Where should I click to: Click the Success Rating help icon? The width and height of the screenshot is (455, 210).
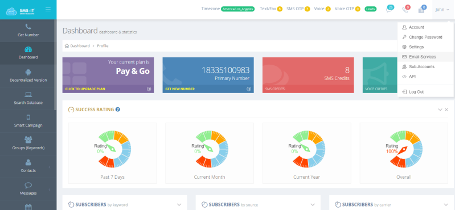click(x=117, y=110)
